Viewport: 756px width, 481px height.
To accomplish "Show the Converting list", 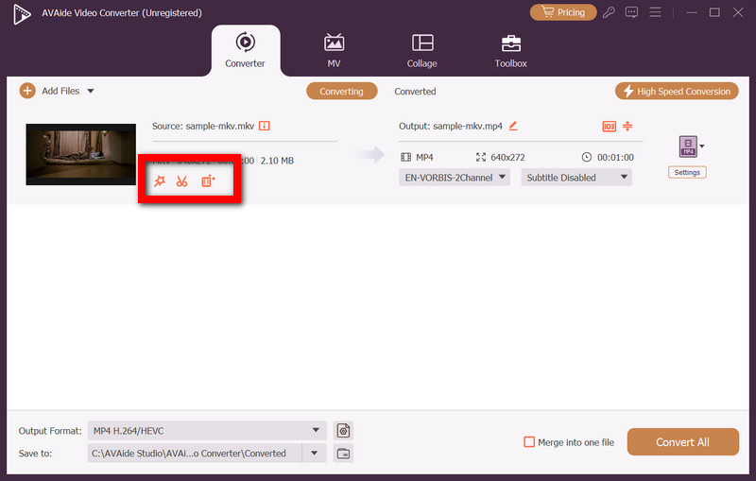I will click(342, 91).
